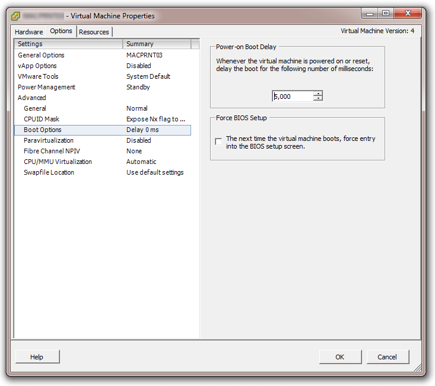This screenshot has width=435, height=386.
Task: Click 'Standby' summary value
Action: pyautogui.click(x=138, y=87)
